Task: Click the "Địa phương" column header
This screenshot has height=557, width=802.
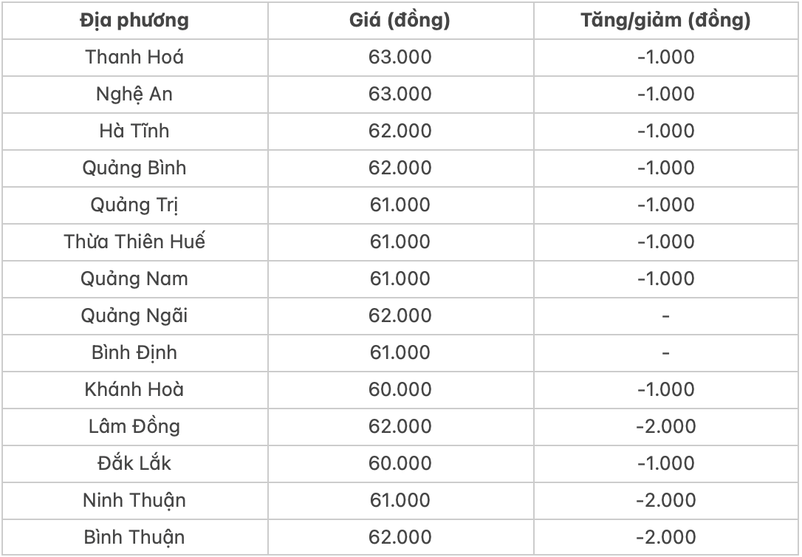Action: [134, 20]
